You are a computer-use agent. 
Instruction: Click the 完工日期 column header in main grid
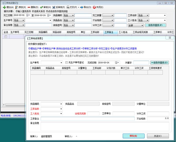click(29, 32)
